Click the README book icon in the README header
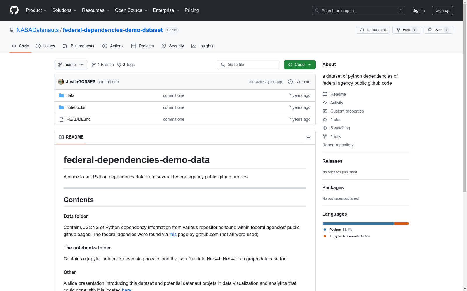 coord(61,137)
